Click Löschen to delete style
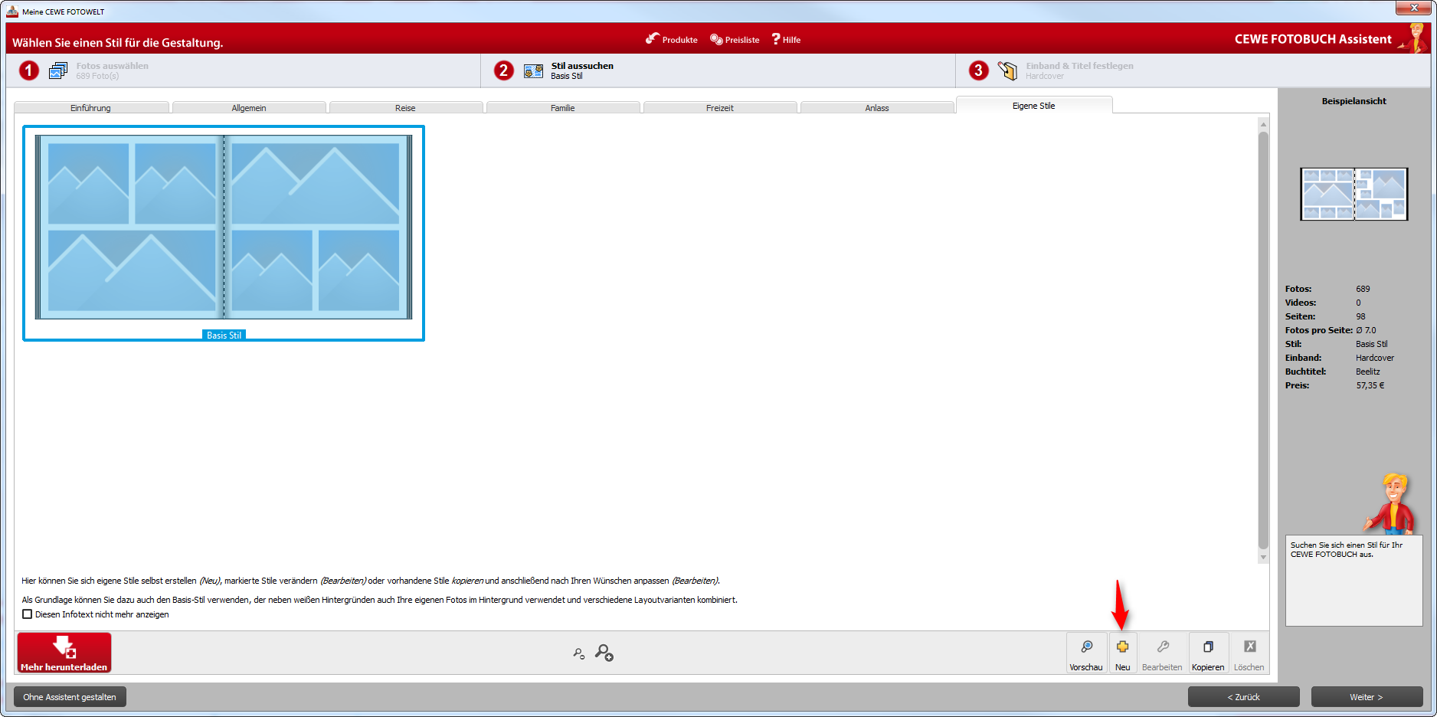 coord(1249,653)
